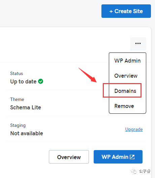Click the plus icon on Create Site
This screenshot has width=155, height=178.
pos(111,11)
